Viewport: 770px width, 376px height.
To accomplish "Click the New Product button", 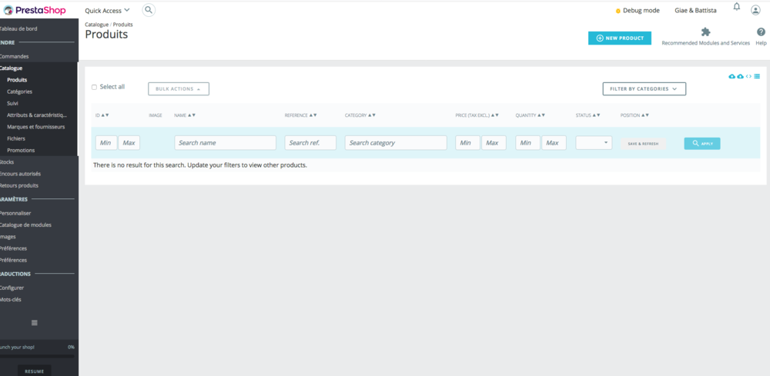I will pos(620,38).
